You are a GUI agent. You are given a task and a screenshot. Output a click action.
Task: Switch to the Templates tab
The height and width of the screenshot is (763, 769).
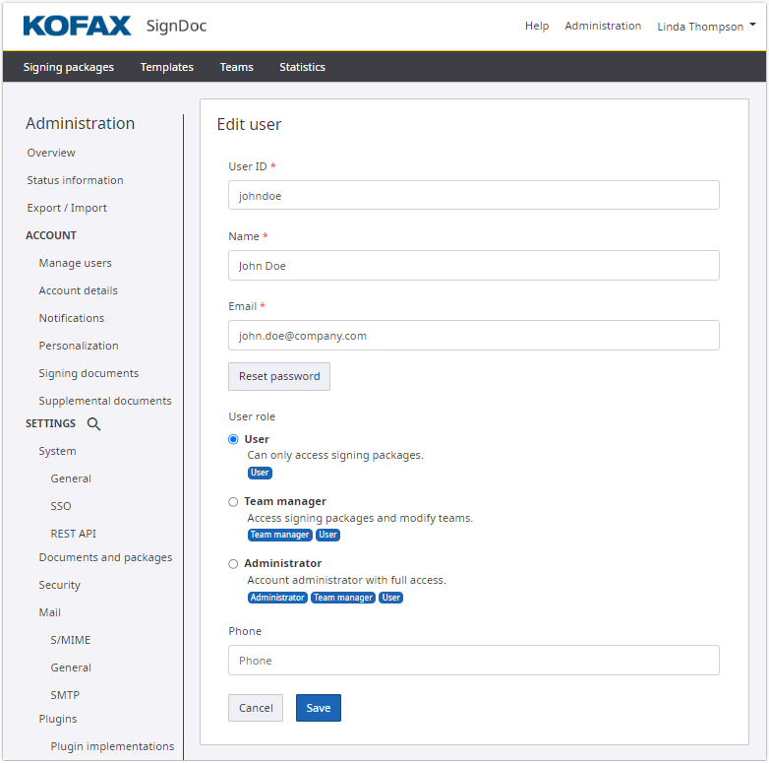166,67
